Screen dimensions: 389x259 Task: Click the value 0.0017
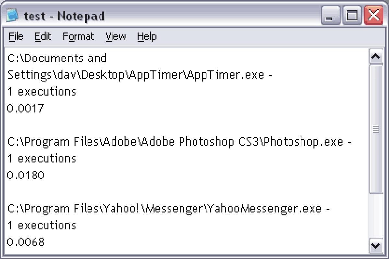pos(26,108)
